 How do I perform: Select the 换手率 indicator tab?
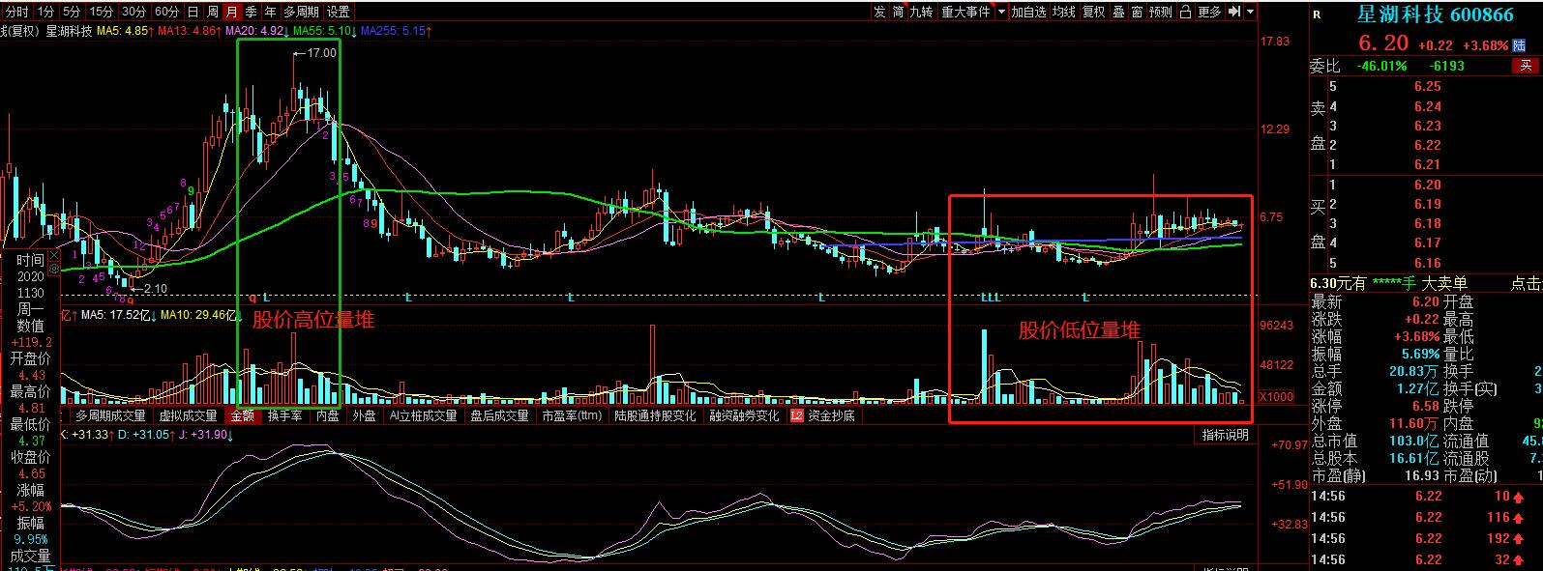285,415
